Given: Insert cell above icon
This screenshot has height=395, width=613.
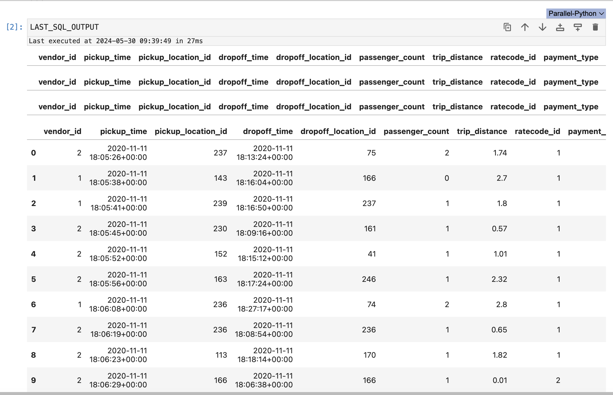Looking at the screenshot, I should click(x=560, y=27).
